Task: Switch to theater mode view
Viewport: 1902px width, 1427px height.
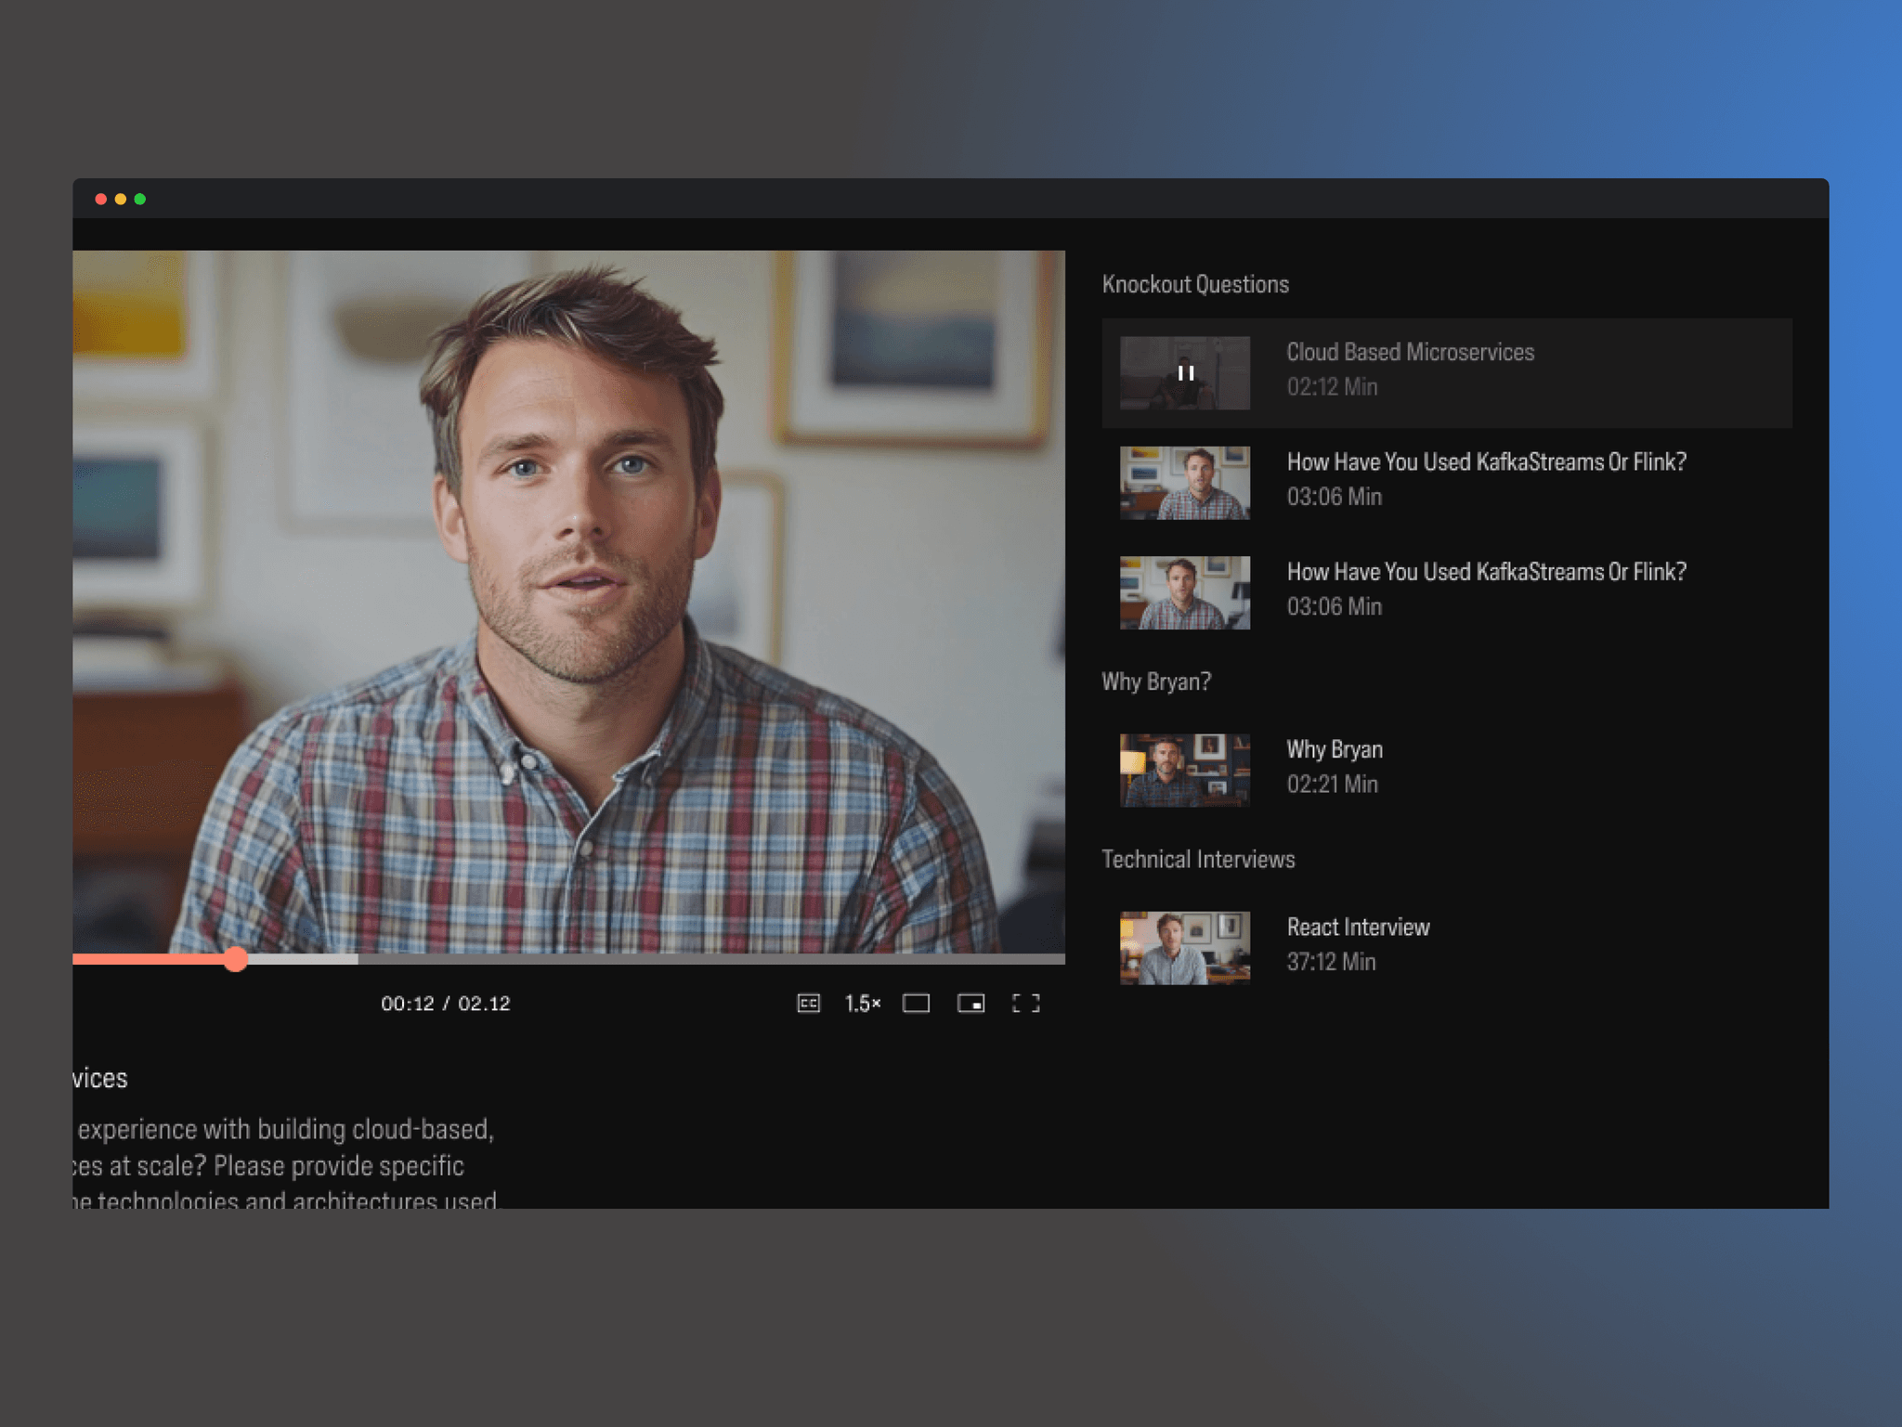Action: point(916,1003)
